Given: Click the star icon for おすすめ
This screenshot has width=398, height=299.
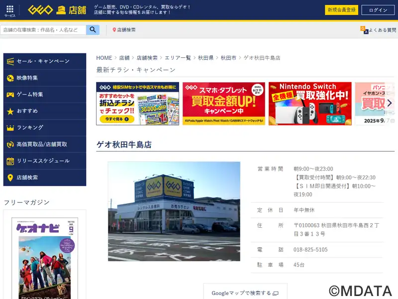Looking at the screenshot, I should click(10, 111).
